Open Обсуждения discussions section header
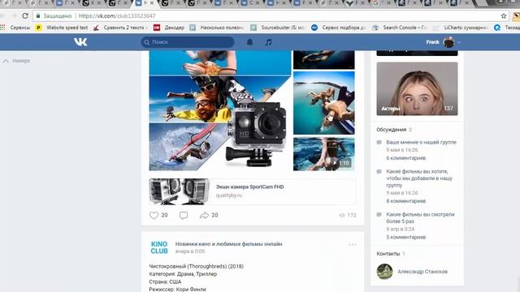Viewport: 520px width, 292px height. (392, 130)
